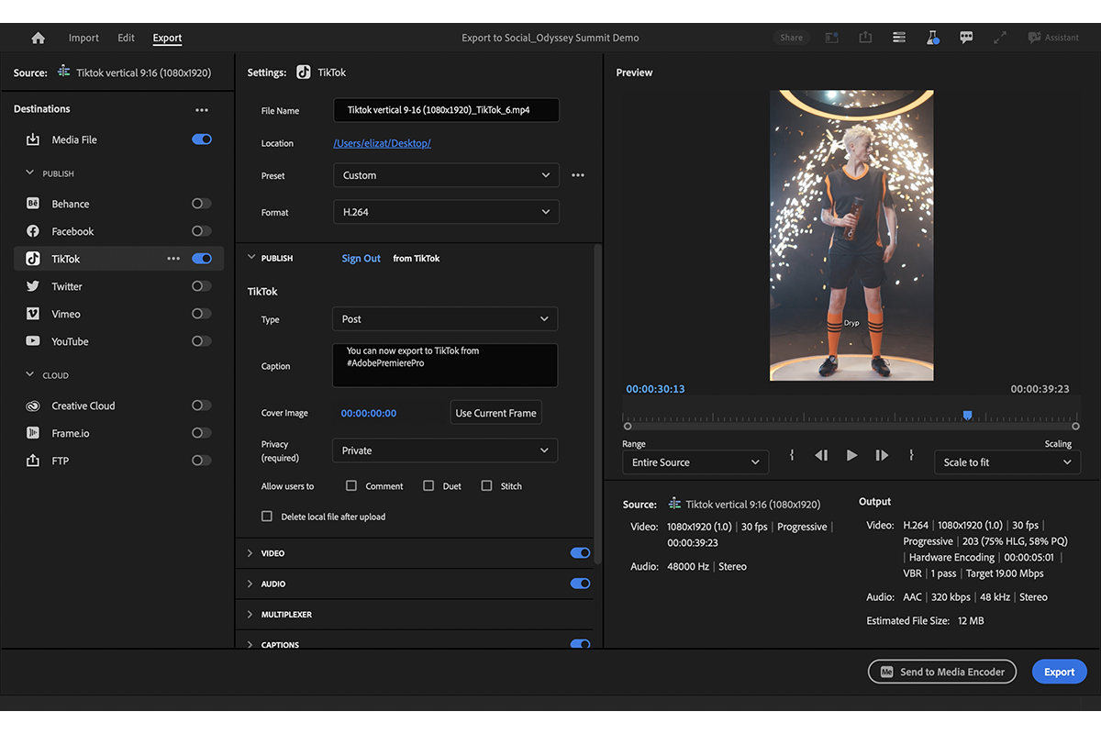
Task: Click the Cover Image timecode 00:00:00:00
Action: (x=369, y=414)
